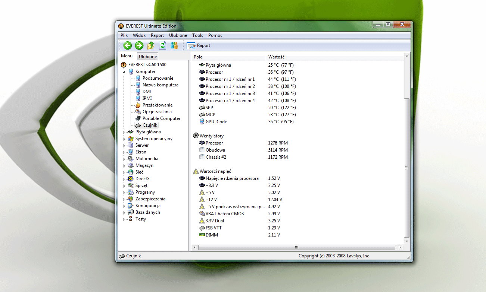The width and height of the screenshot is (486, 292).
Task: Click the Wartości napięć warning icon
Action: coord(196,171)
